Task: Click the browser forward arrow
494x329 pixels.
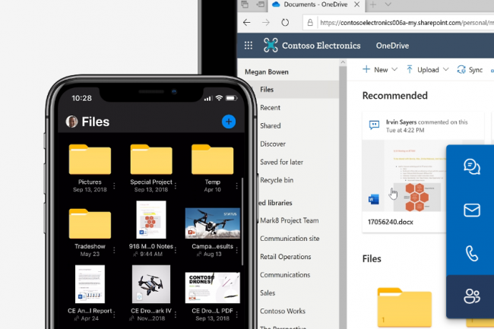Action: (266, 22)
